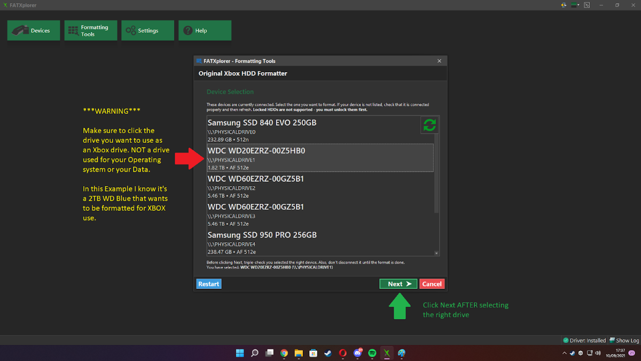641x361 pixels.
Task: Show the FATXplorer log
Action: coord(624,341)
